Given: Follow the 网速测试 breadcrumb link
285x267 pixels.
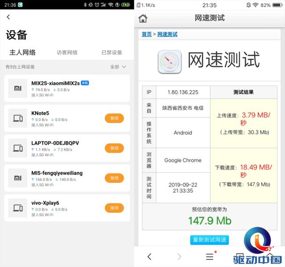Looking at the screenshot, I should click(x=167, y=34).
